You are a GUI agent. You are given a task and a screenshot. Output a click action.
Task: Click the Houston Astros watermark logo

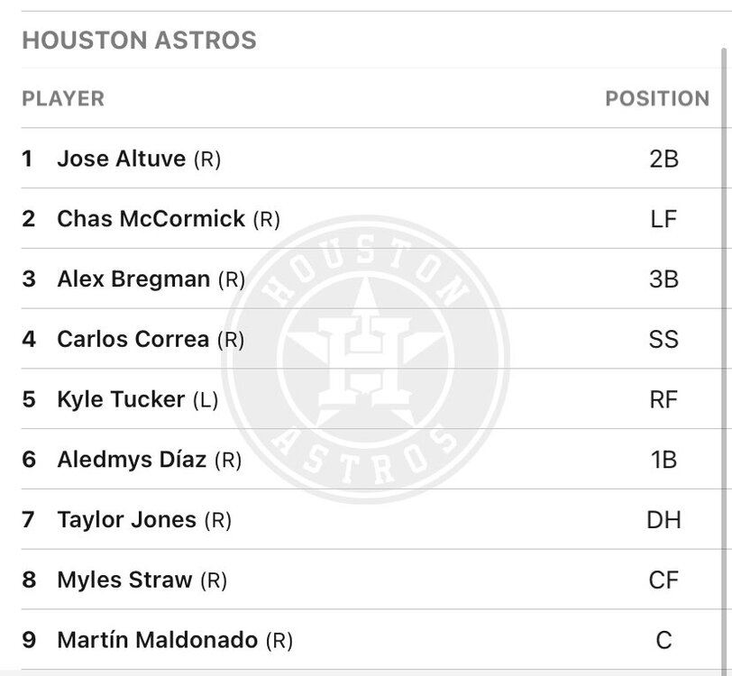pos(365,359)
